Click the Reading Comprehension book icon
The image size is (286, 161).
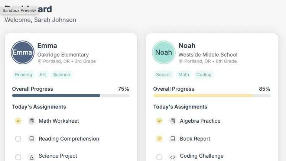32,139
